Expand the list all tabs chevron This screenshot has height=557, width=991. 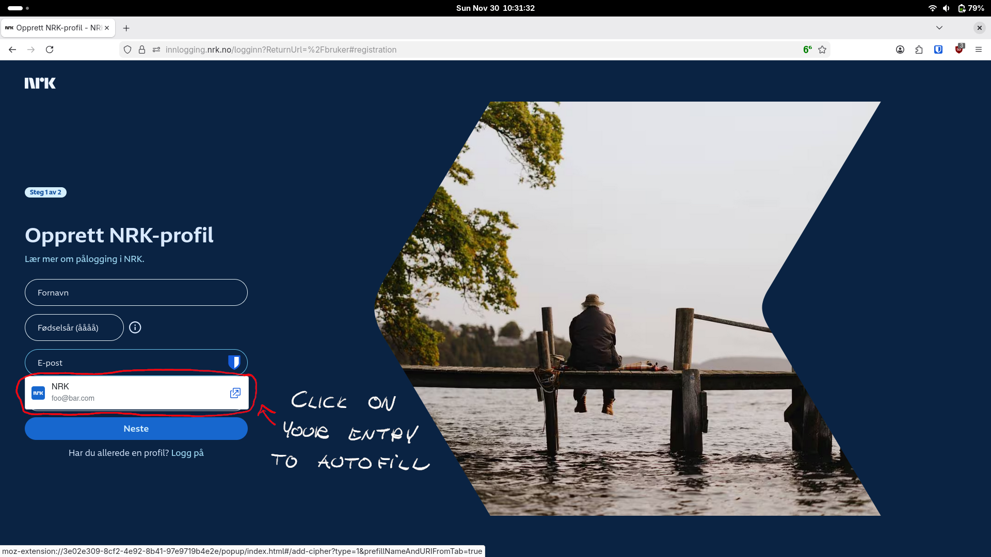point(939,28)
